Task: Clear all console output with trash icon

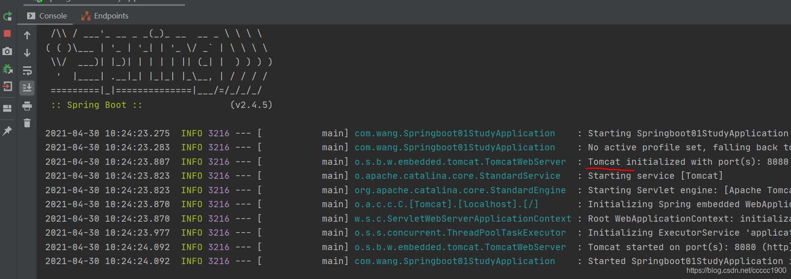Action: [x=27, y=123]
